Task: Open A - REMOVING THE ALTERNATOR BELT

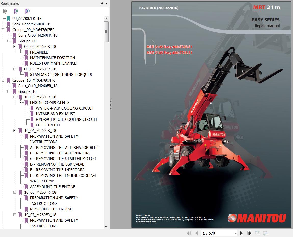Action: (64, 147)
